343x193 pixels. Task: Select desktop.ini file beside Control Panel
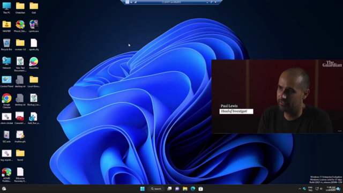coord(20,81)
